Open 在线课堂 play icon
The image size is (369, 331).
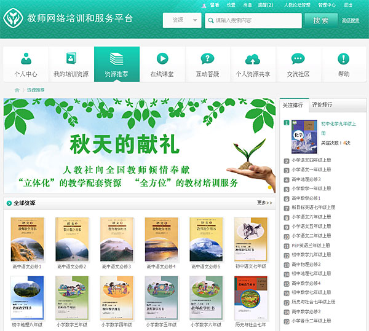(162, 59)
